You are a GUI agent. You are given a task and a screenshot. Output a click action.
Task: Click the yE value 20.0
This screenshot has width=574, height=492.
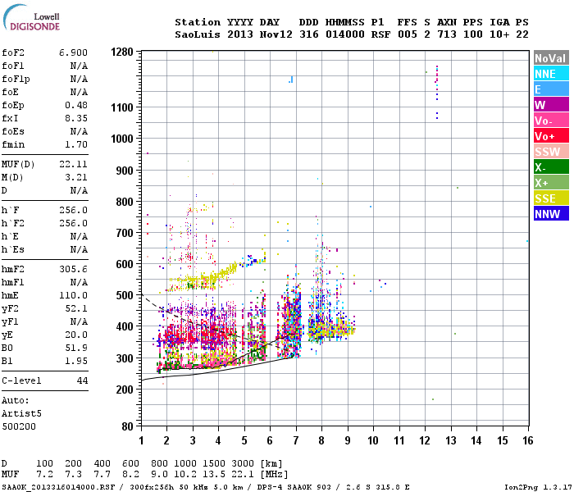(76, 335)
